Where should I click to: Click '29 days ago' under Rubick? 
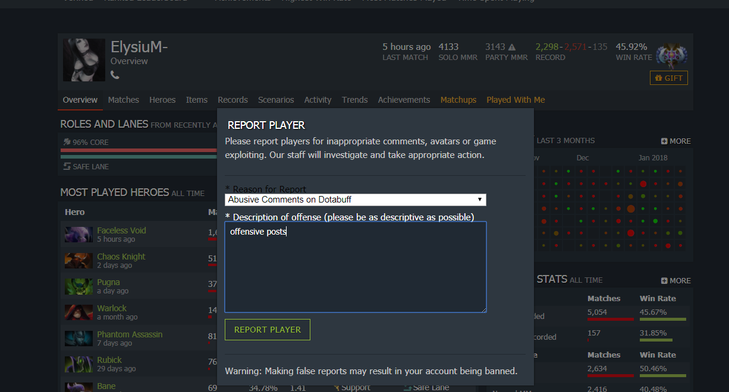tap(117, 369)
